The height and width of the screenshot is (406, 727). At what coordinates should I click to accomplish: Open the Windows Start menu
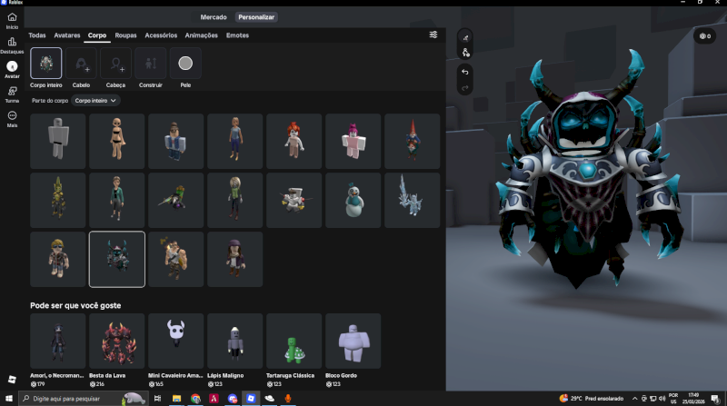click(8, 399)
